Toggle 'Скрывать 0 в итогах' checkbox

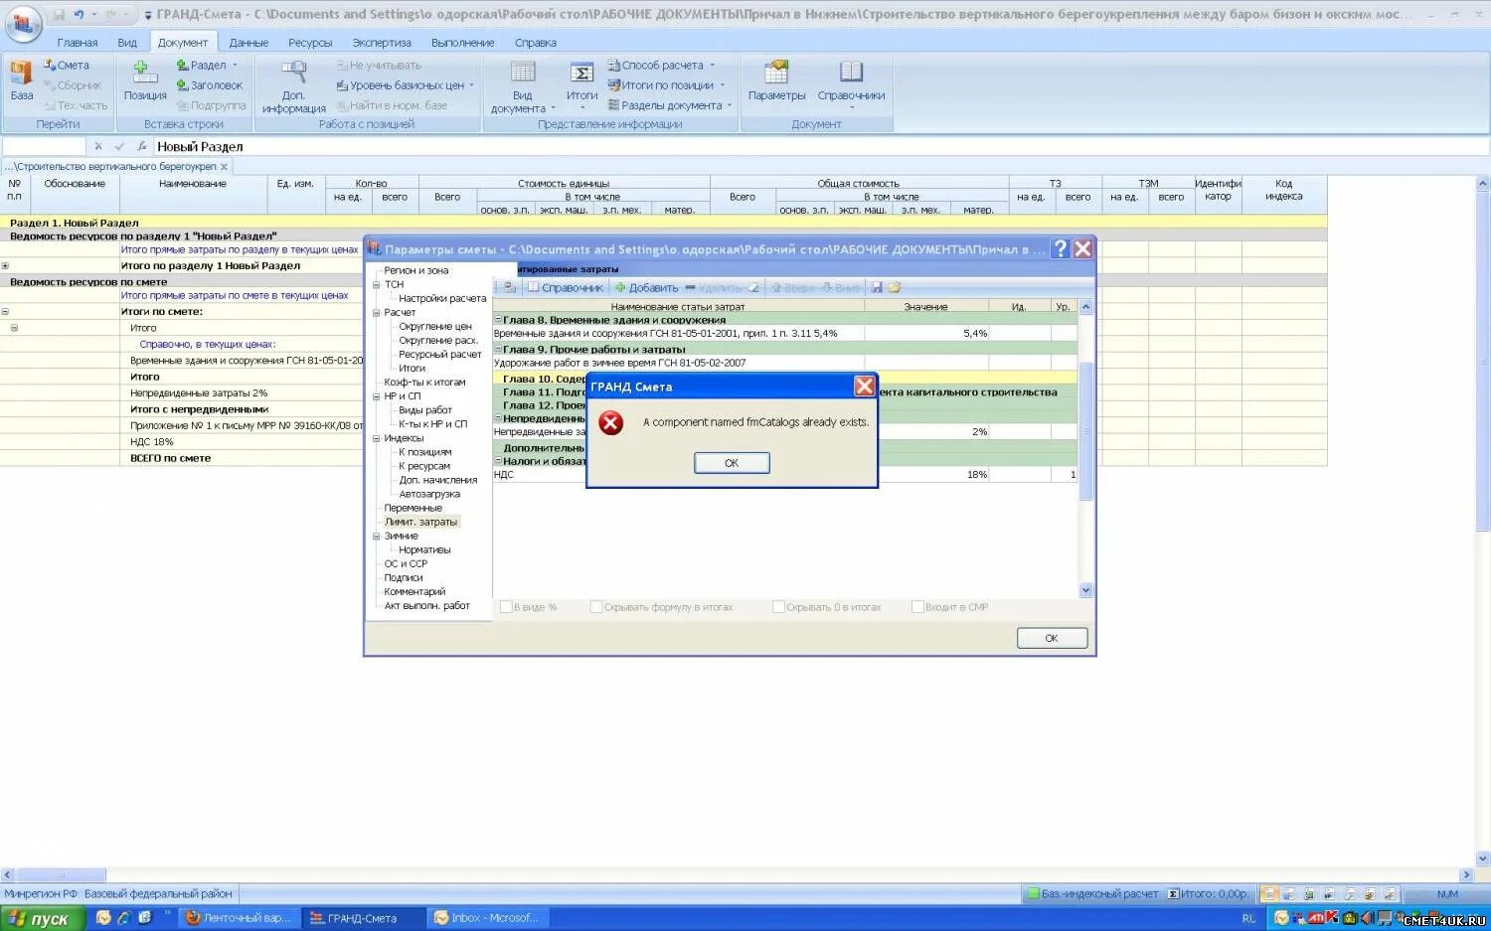pos(778,607)
